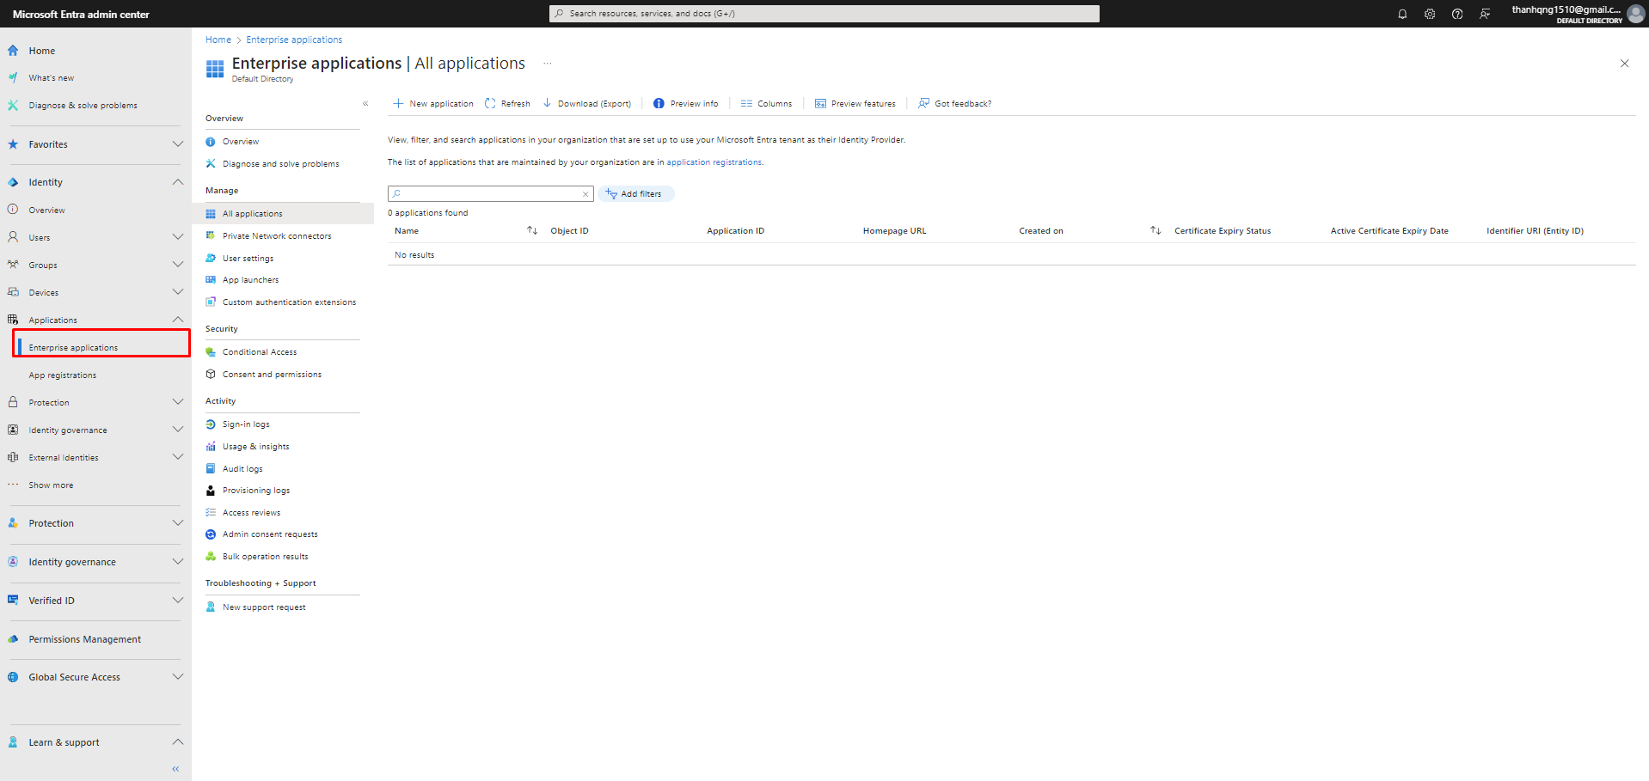Expand Devices submenu chevron

point(178,292)
